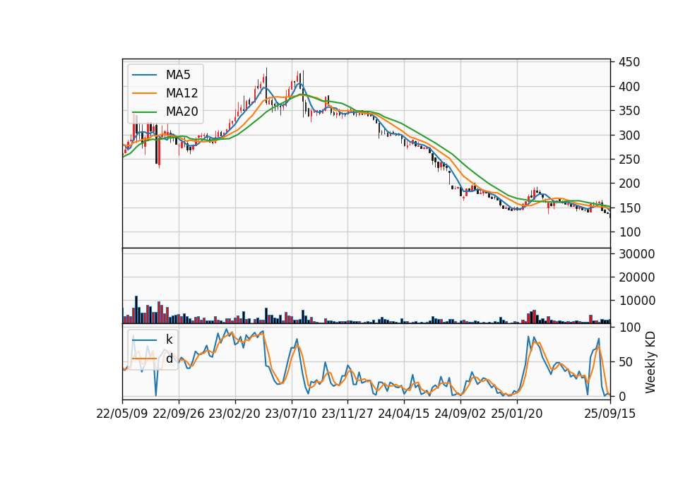Click the 25/09/15 date tick label
The height and width of the screenshot is (487, 678).
[x=610, y=414]
